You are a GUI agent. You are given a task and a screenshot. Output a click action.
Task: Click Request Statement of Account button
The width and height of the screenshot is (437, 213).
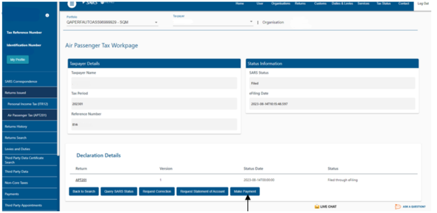coord(202,191)
